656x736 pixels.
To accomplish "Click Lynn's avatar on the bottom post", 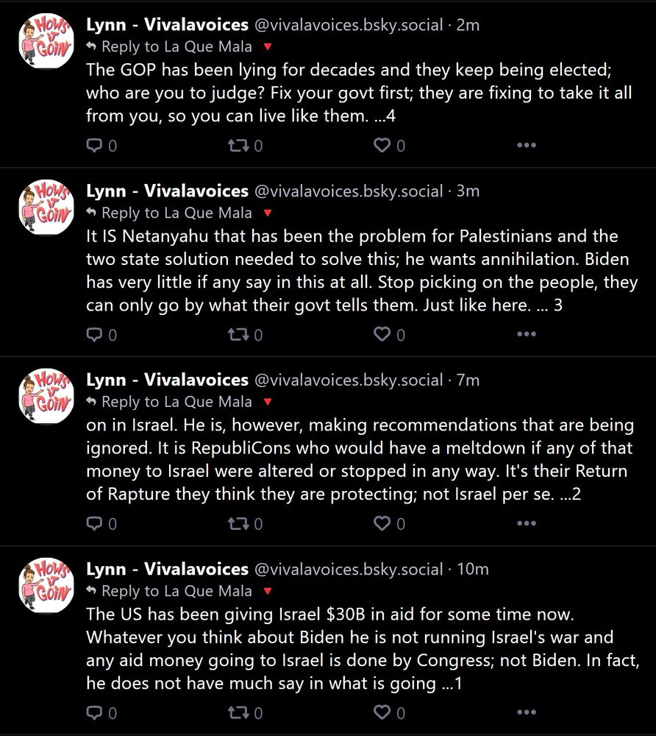I will click(x=46, y=585).
